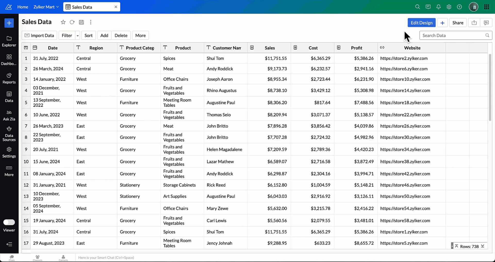Click the refresh icon beside Sales Data
Screen dimensions: 495x262
click(72, 22)
